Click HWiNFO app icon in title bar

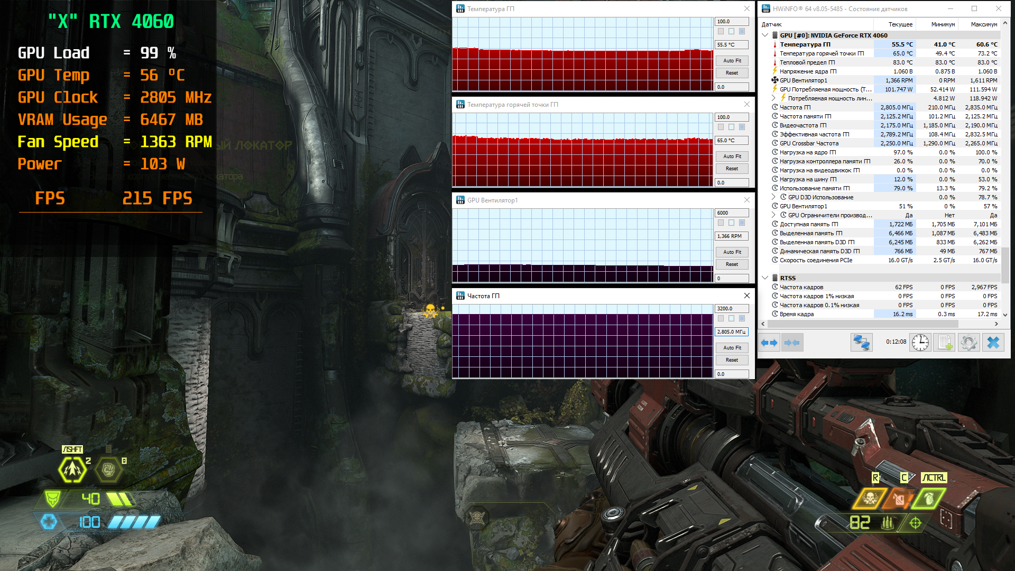coord(766,8)
